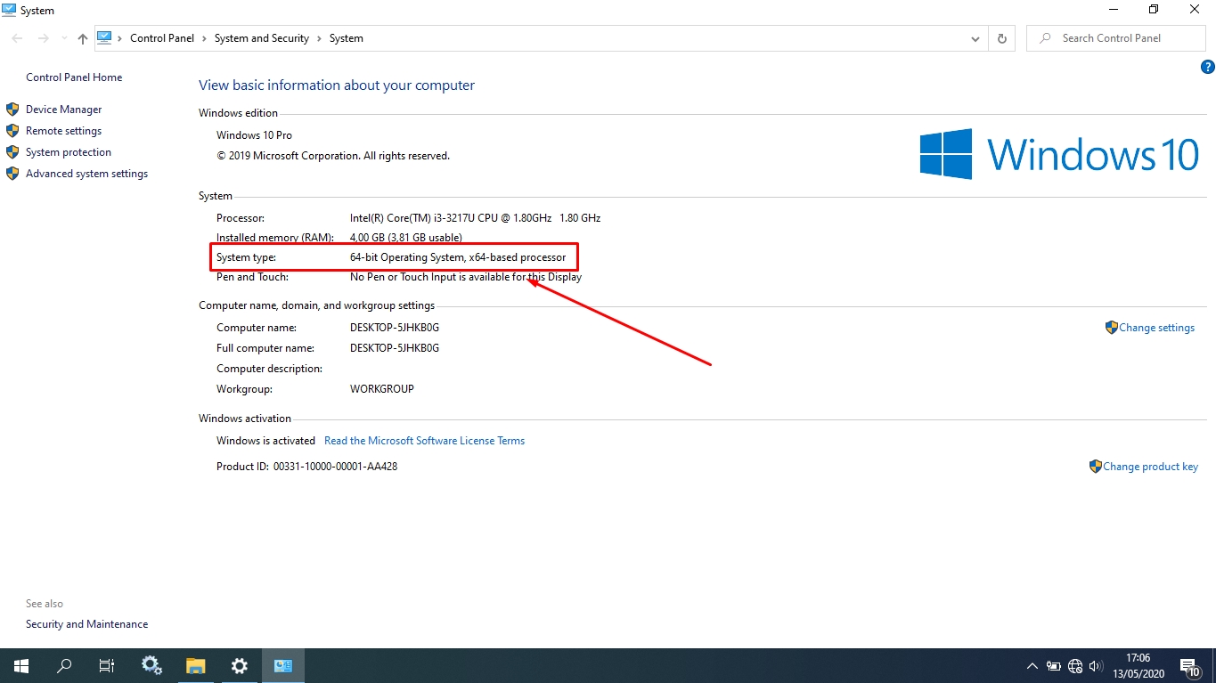Open Security and Maintenance link
The height and width of the screenshot is (683, 1216).
86,624
